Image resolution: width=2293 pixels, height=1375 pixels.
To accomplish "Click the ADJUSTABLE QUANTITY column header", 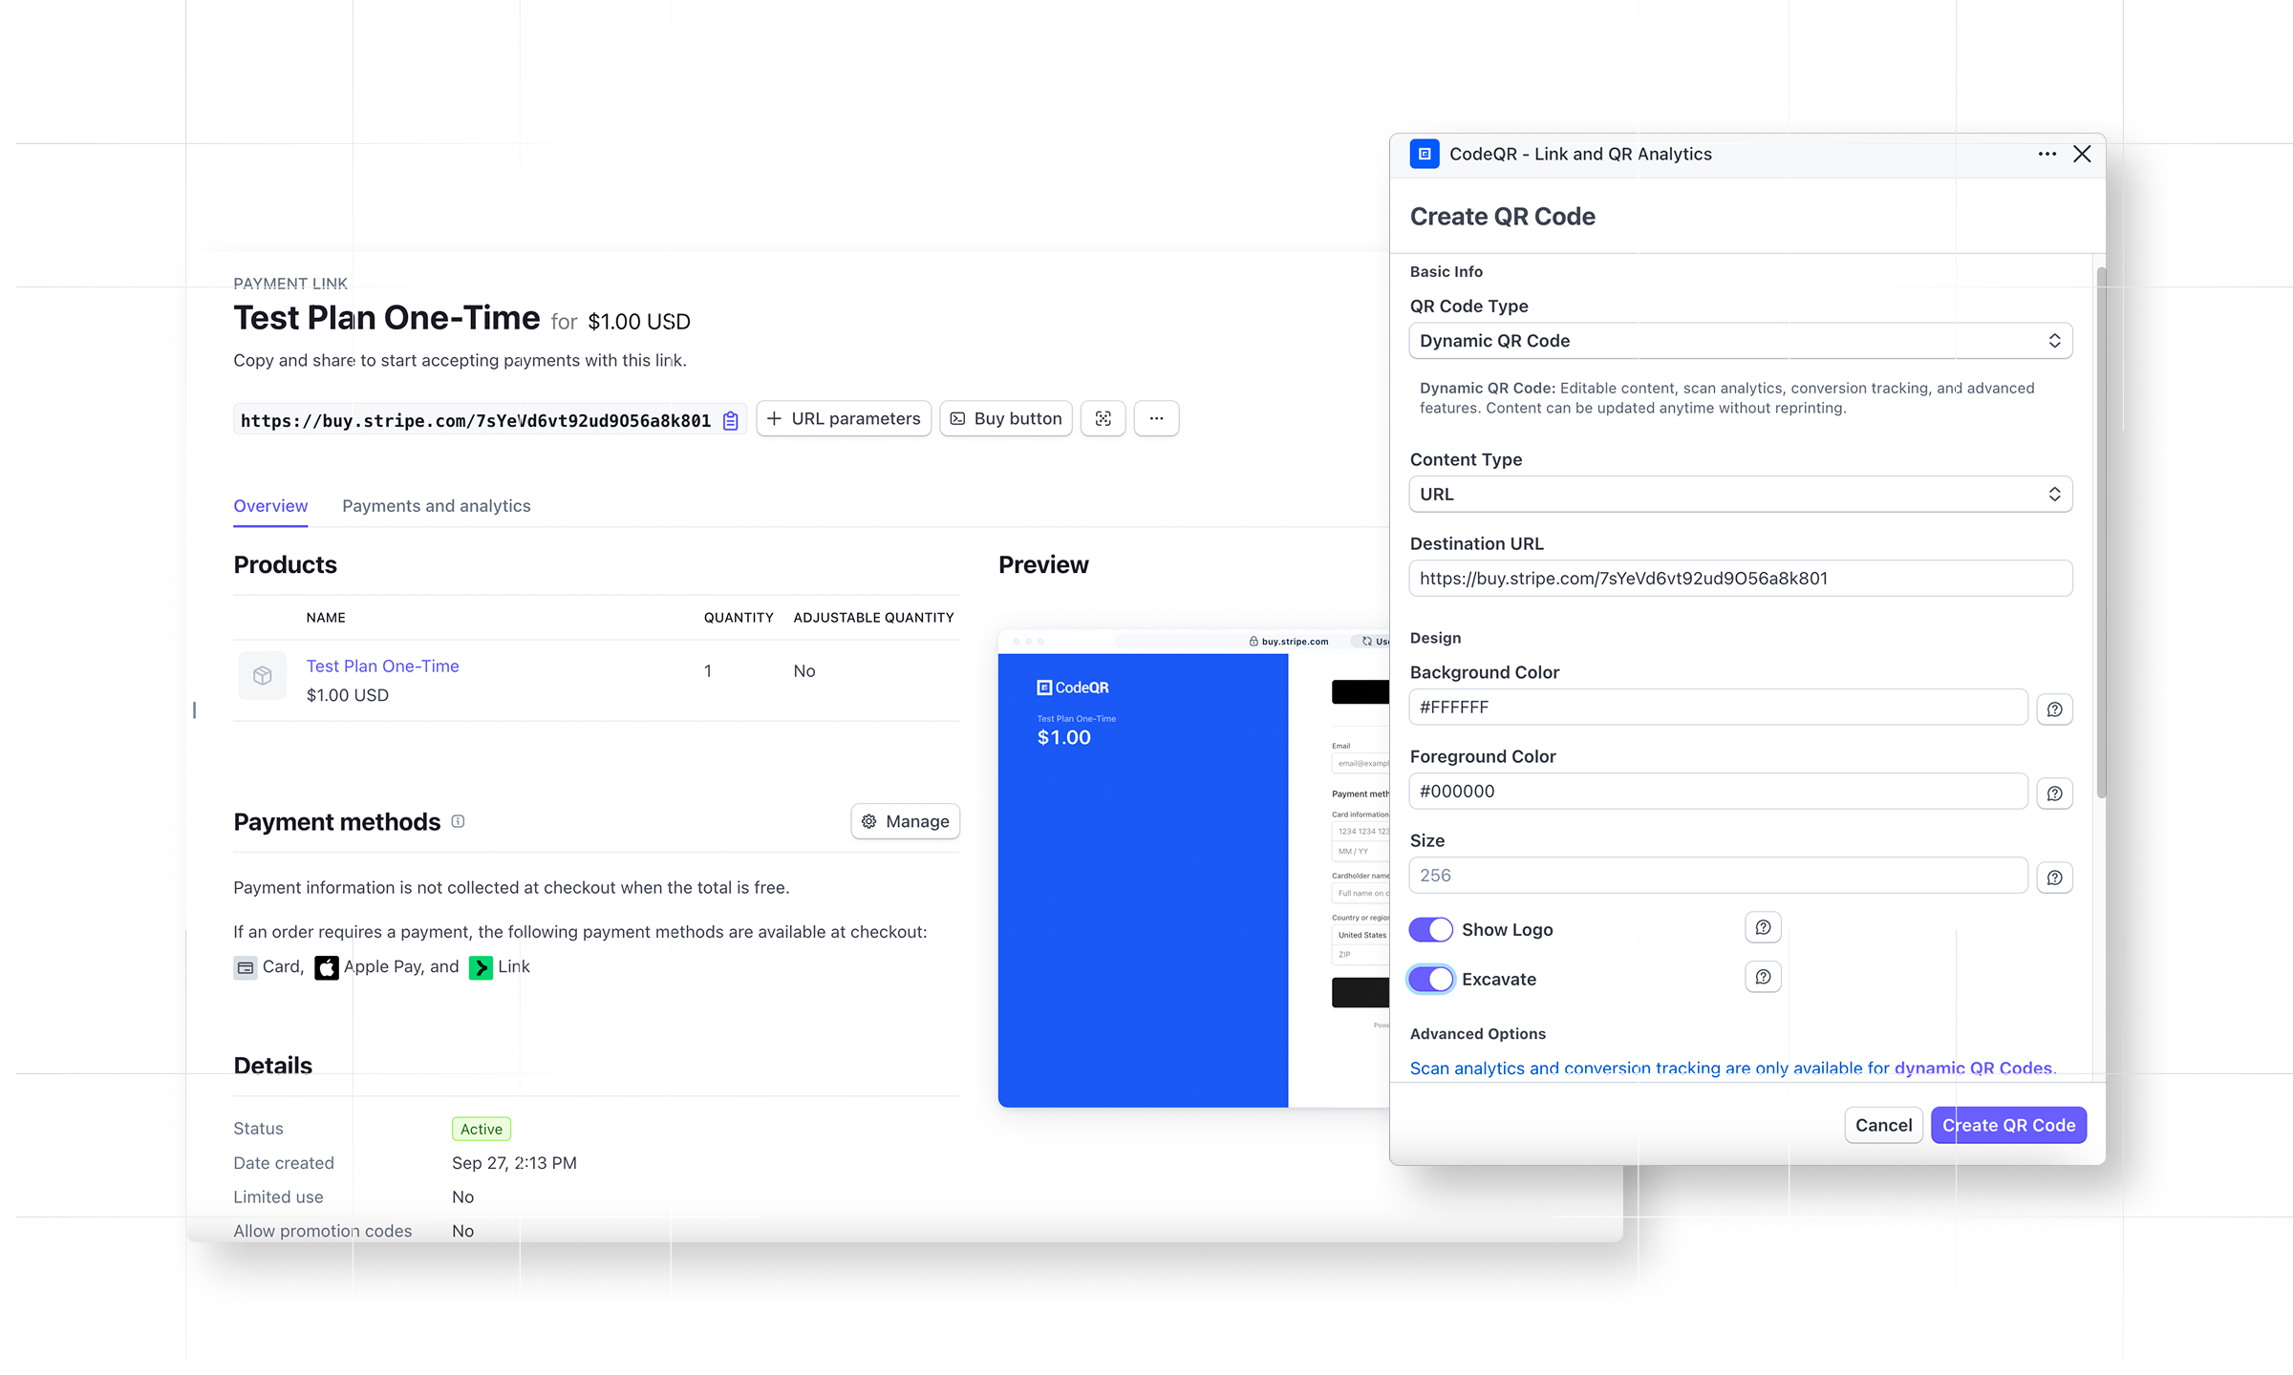I will click(873, 618).
